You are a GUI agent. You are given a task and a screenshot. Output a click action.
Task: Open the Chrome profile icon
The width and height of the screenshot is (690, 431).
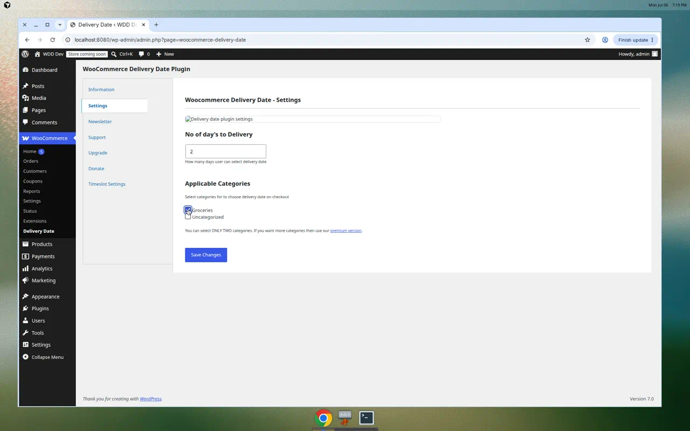605,40
